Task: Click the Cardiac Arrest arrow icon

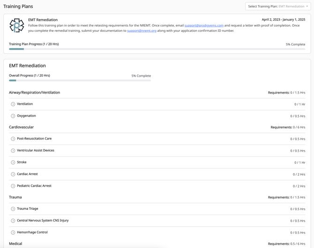Action: [13, 174]
